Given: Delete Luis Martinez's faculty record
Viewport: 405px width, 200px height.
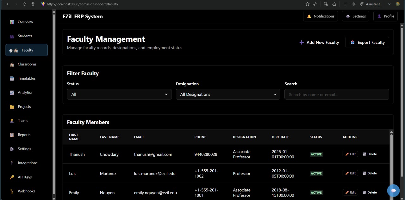Looking at the screenshot, I should coord(370,173).
